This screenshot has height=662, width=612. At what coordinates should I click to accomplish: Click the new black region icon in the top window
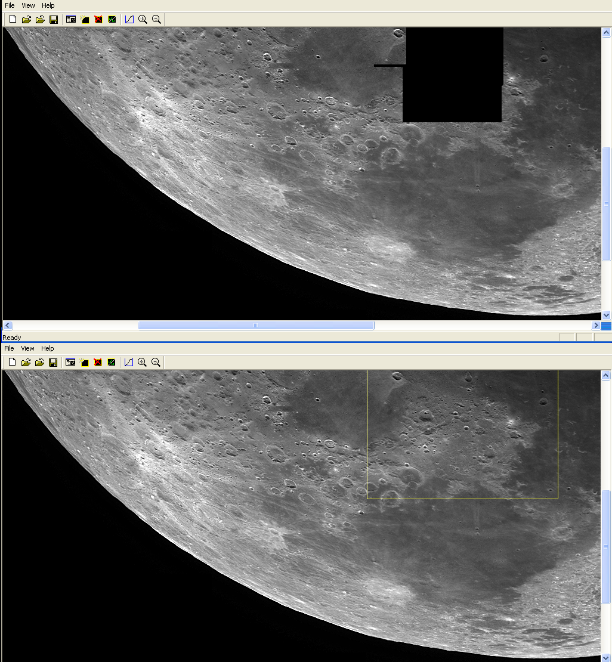click(85, 20)
